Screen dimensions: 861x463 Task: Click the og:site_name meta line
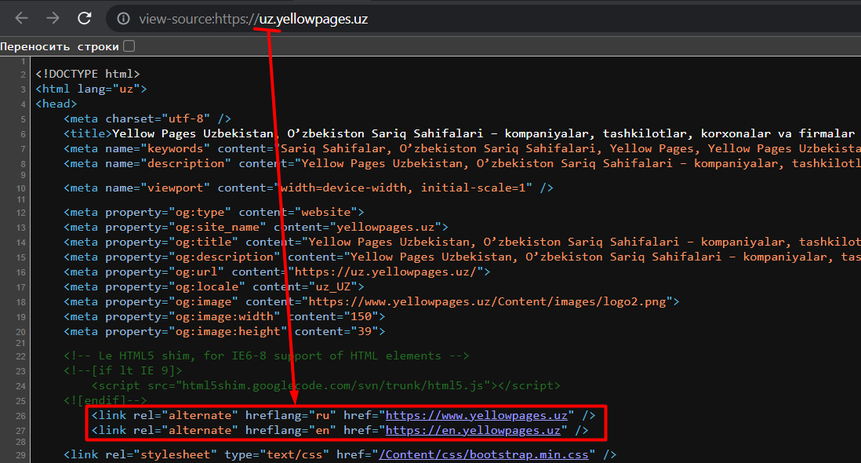point(256,227)
